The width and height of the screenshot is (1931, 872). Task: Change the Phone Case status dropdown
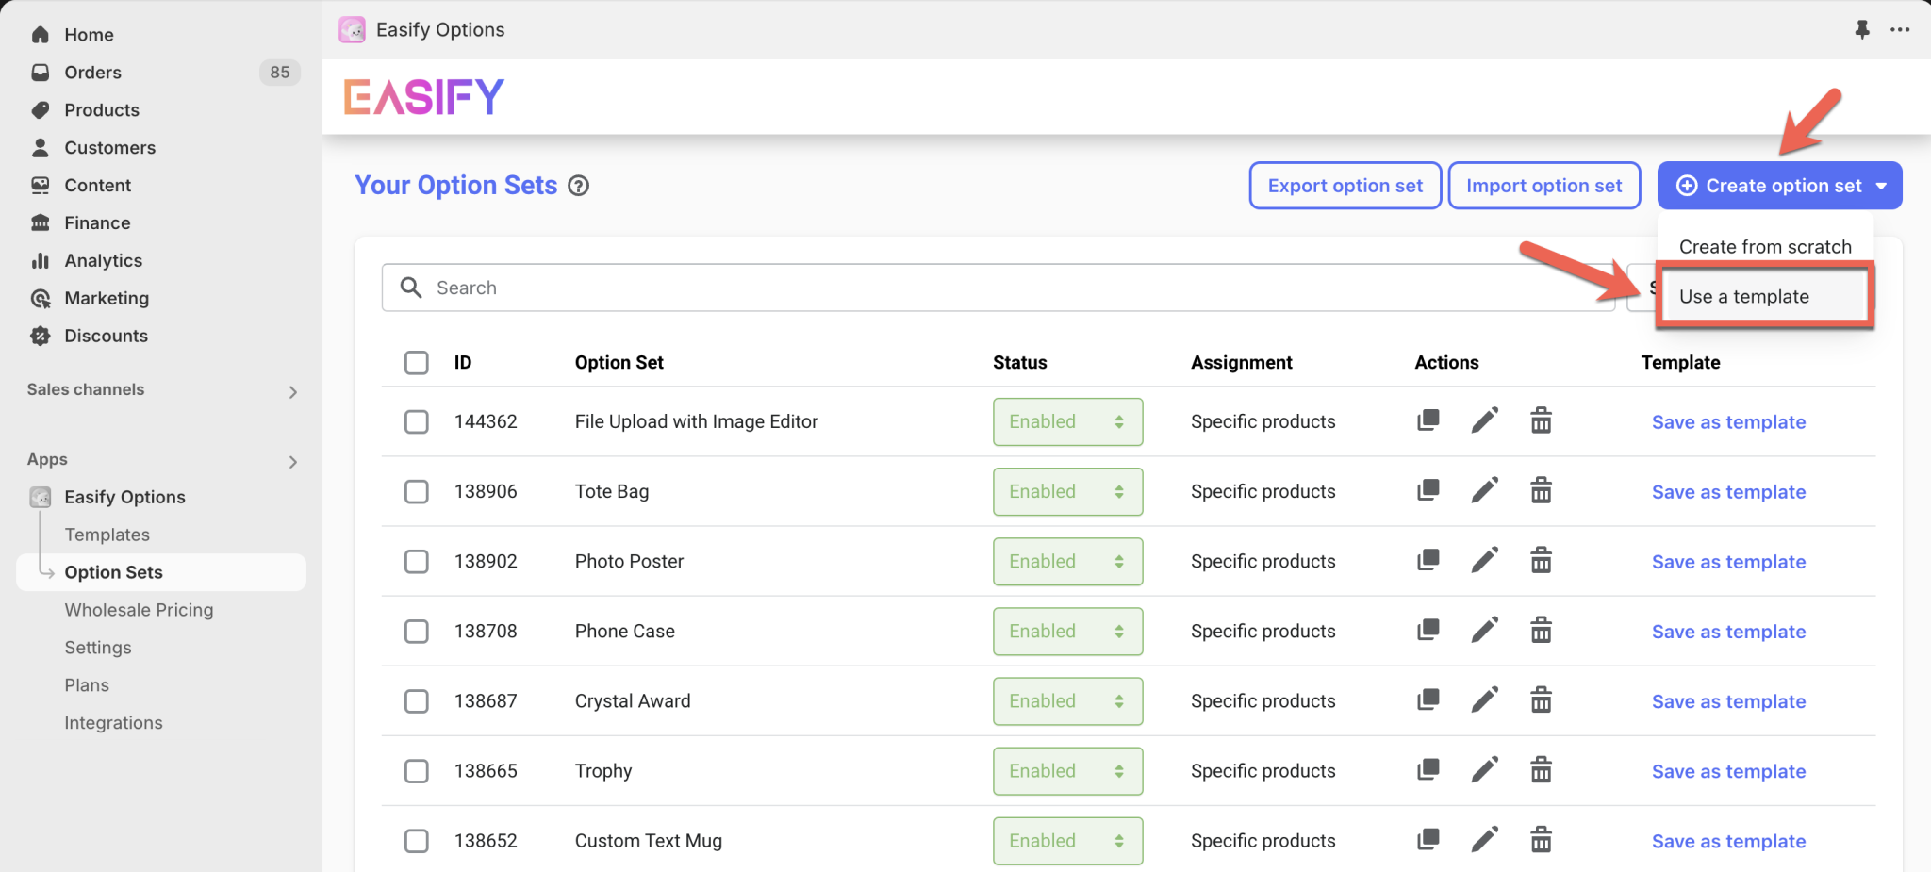(x=1066, y=631)
